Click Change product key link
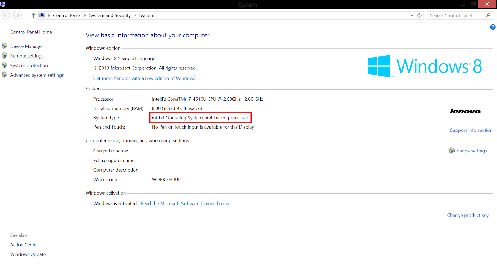The image size is (497, 264). 468,215
